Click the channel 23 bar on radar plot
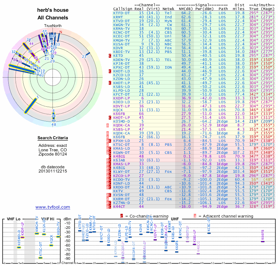Image resolution: width=278 pixels, height=266 pixels. (88, 54)
